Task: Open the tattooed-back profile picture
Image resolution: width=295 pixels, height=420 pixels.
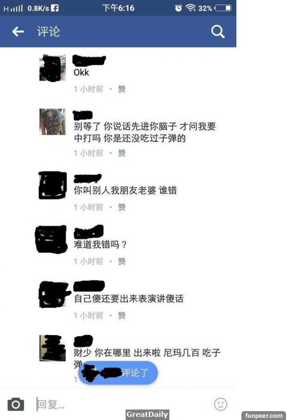Action: click(52, 122)
